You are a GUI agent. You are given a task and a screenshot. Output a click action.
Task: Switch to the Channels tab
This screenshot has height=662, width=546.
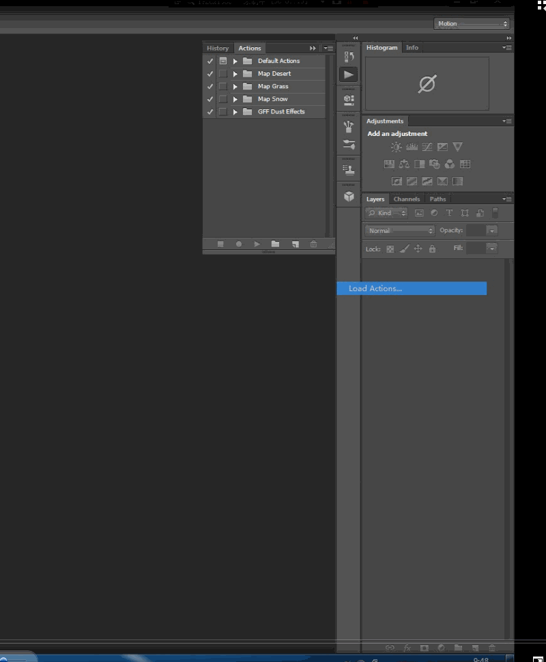[407, 199]
